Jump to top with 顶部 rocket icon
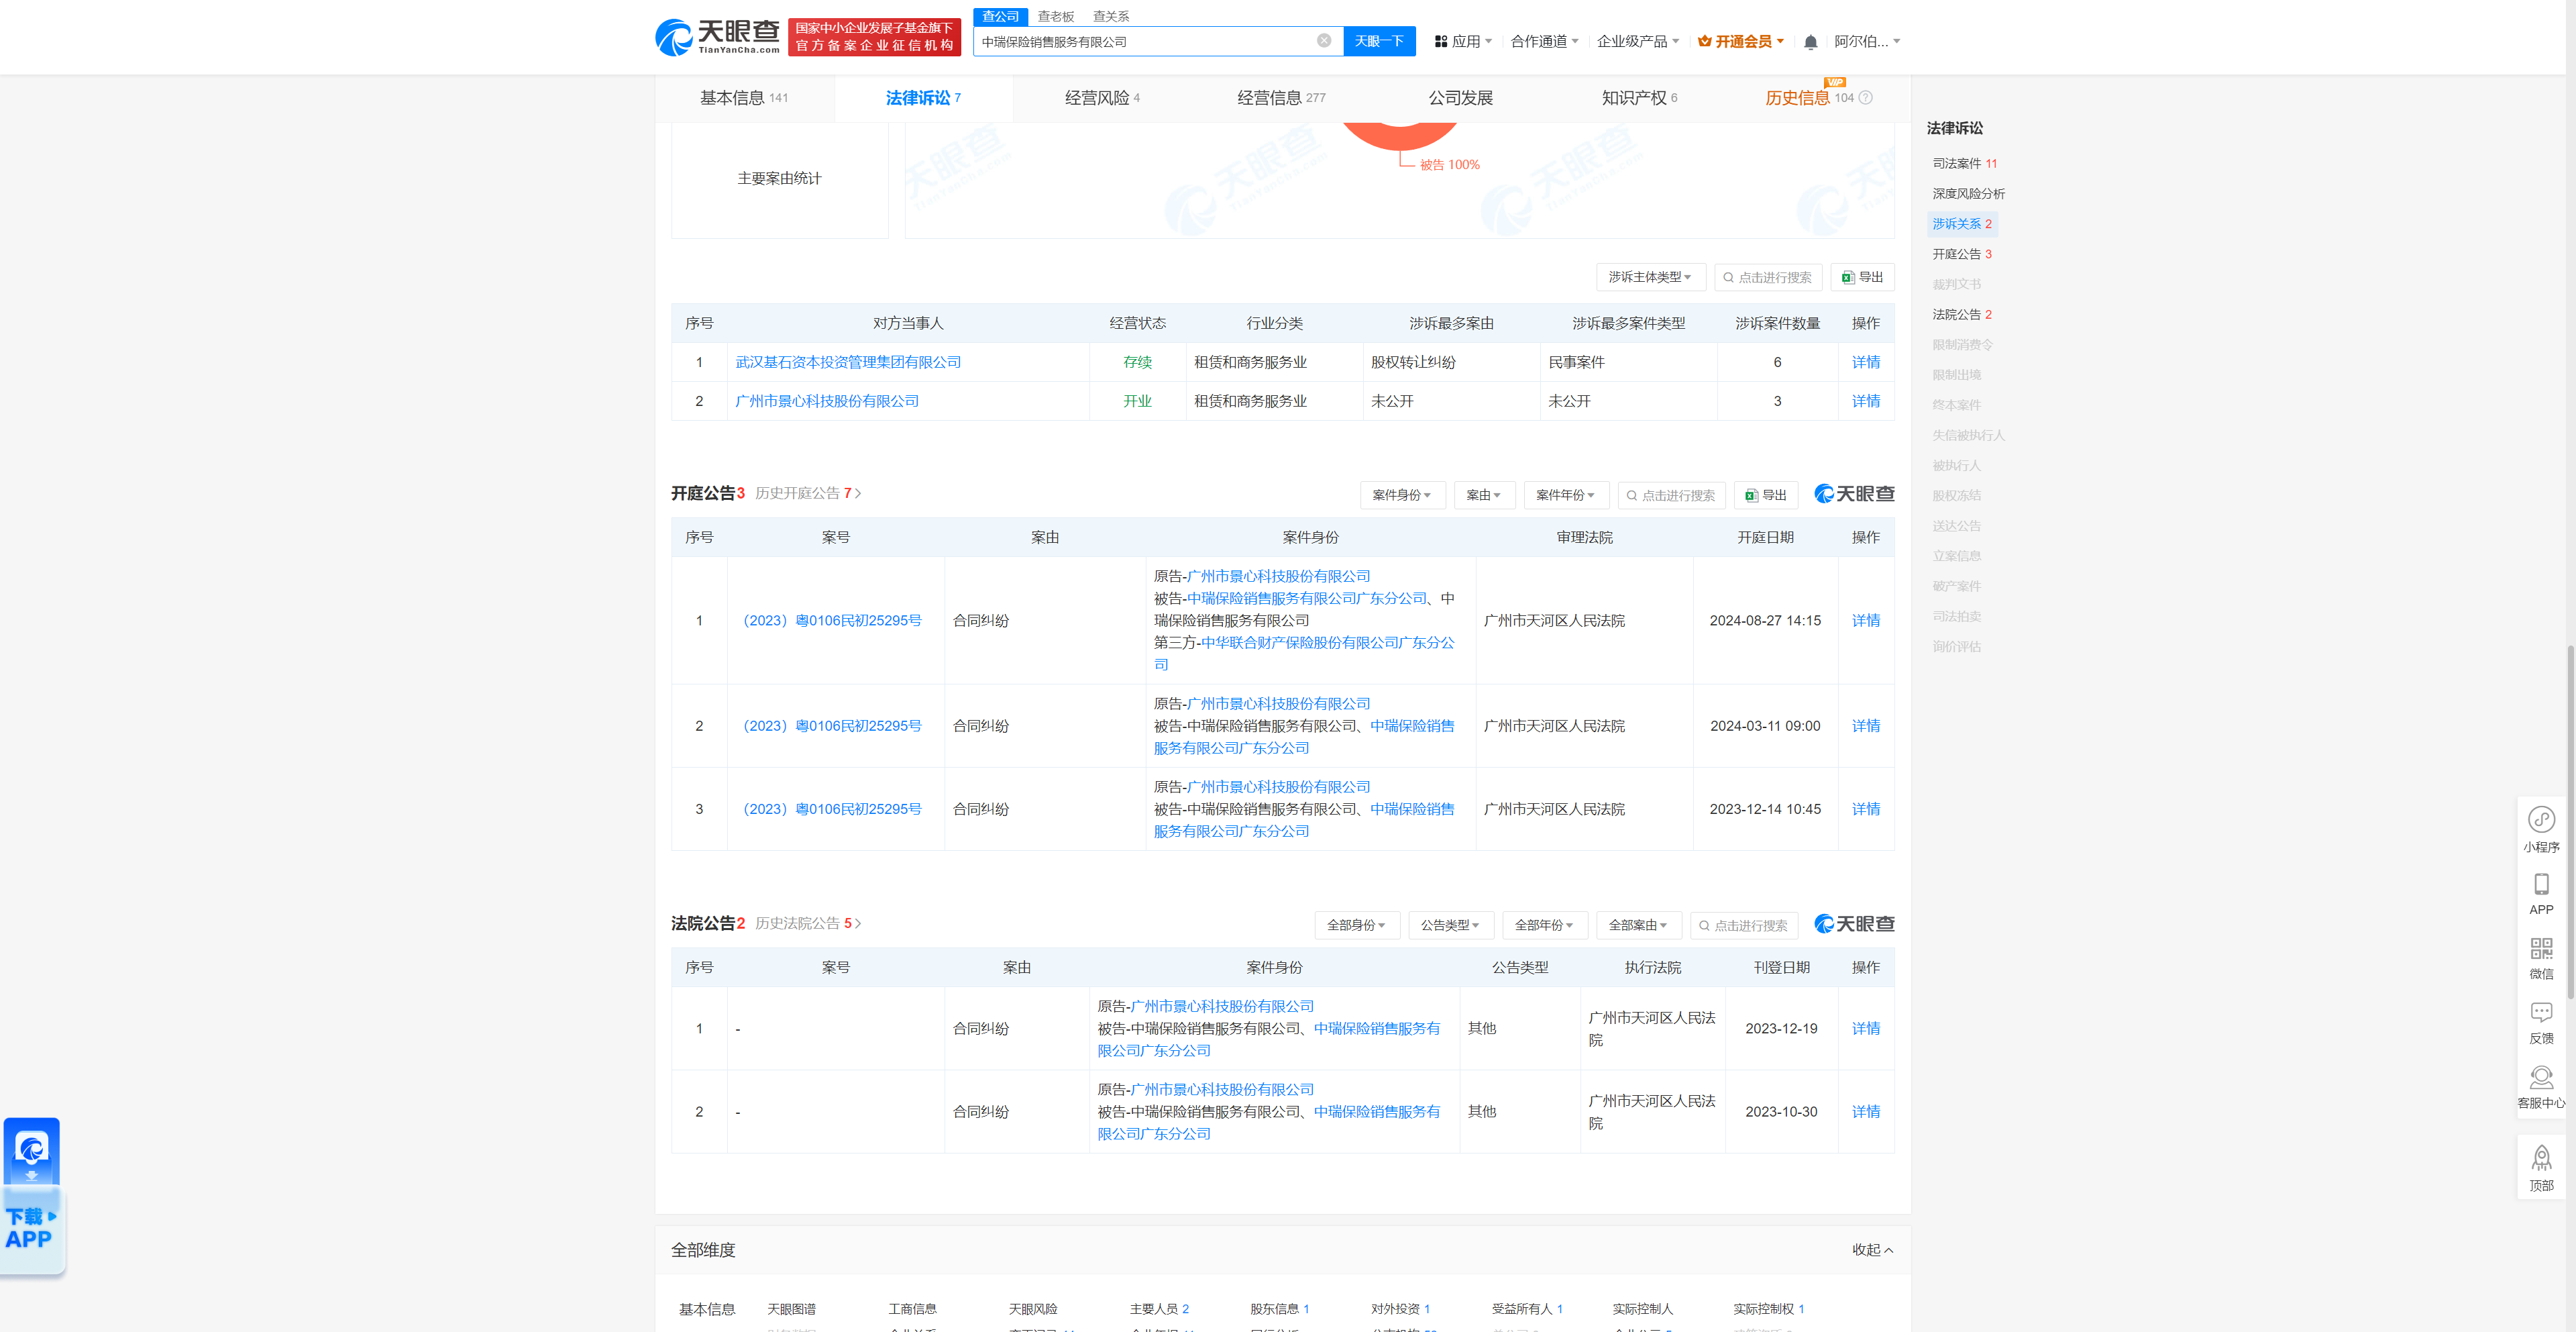The height and width of the screenshot is (1332, 2576). tap(2541, 1169)
